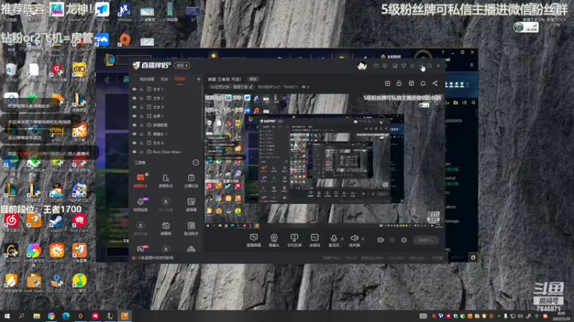Screen dimensions: 574x322
Task: Click the recording camera icon near settings
Action: (x=381, y=240)
